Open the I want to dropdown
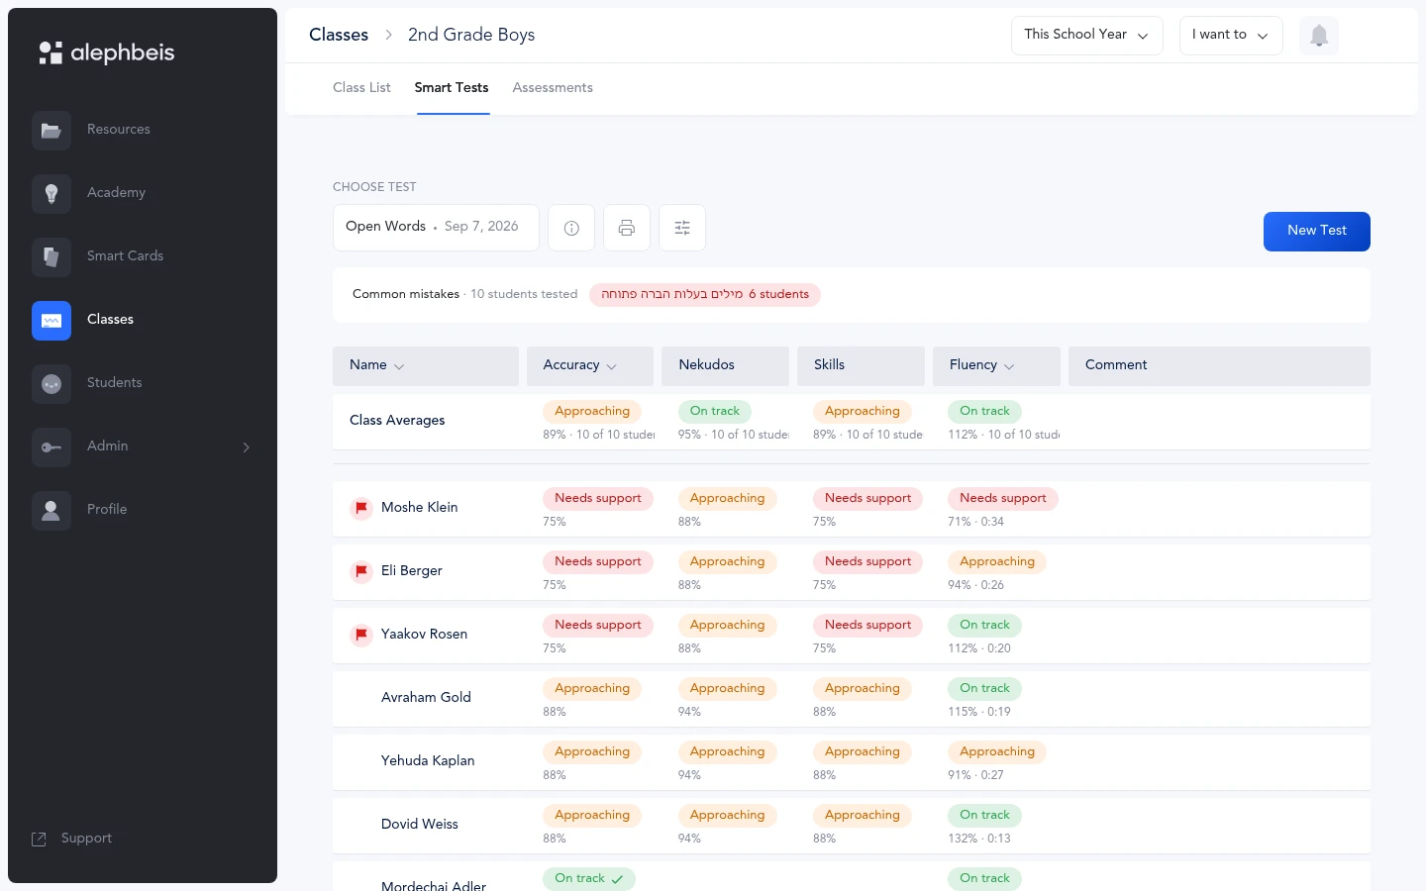The height and width of the screenshot is (891, 1426). 1231,36
